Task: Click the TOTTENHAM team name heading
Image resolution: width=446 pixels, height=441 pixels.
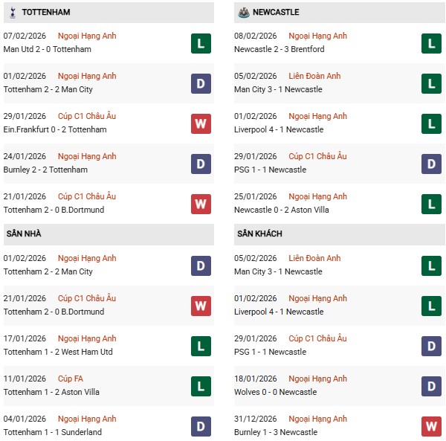Action: coord(46,13)
